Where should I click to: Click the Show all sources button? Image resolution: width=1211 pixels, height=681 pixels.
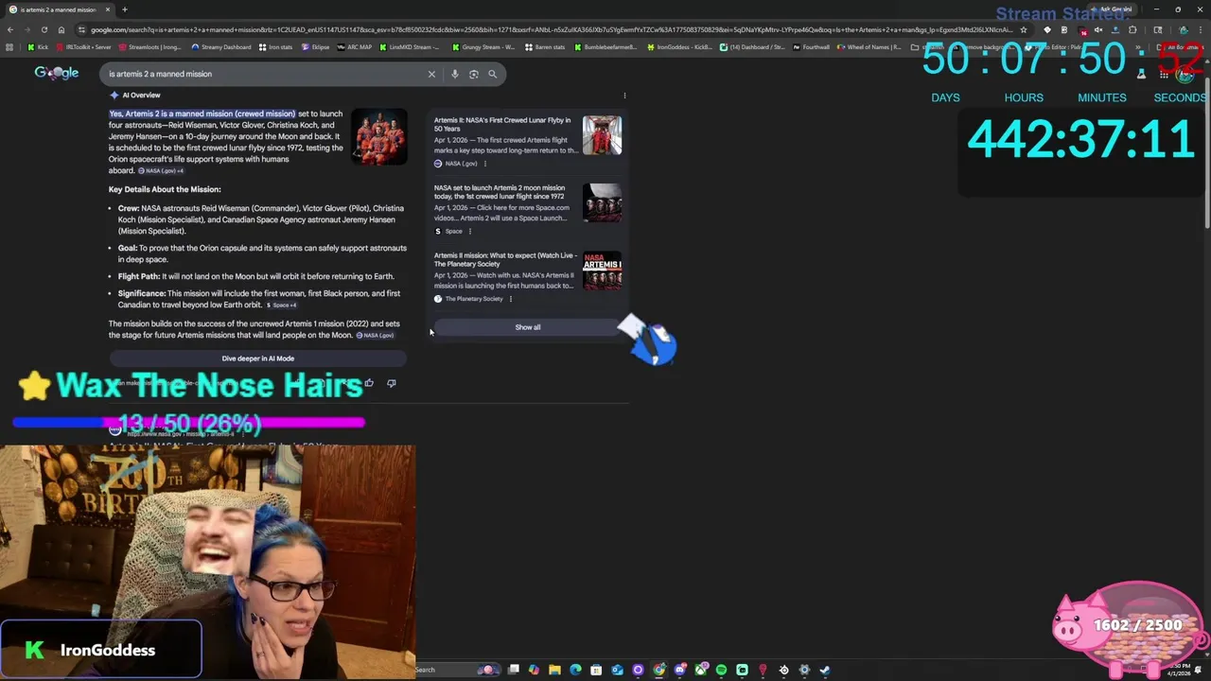tap(528, 327)
